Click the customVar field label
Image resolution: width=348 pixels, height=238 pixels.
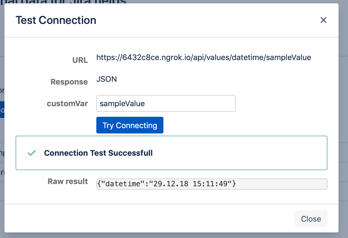[x=67, y=103]
